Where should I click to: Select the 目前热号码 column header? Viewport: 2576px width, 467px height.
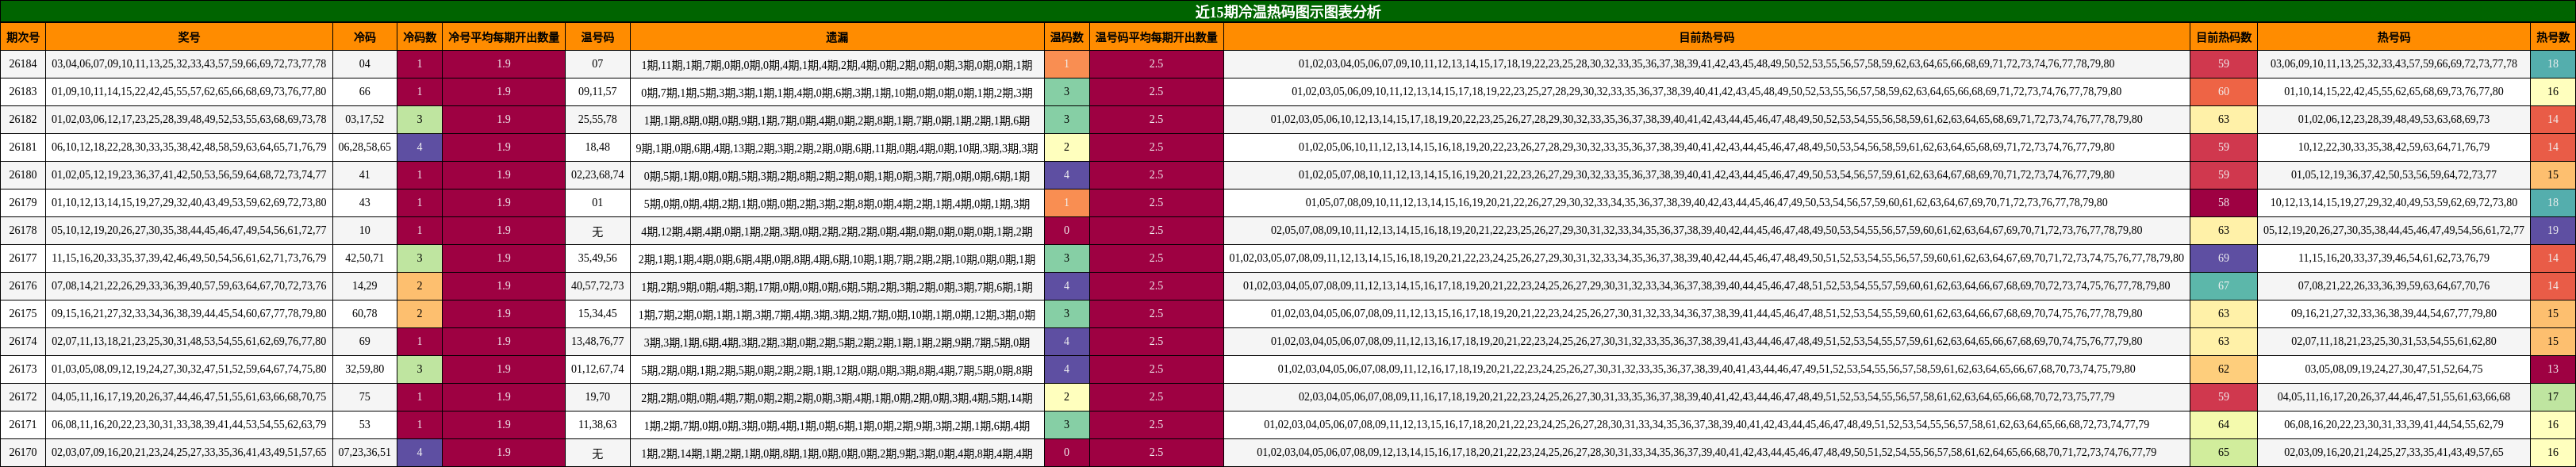point(1706,37)
